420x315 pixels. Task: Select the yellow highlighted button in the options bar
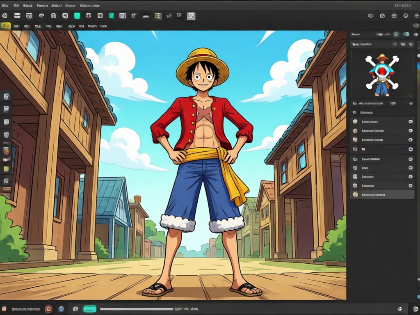point(5,26)
